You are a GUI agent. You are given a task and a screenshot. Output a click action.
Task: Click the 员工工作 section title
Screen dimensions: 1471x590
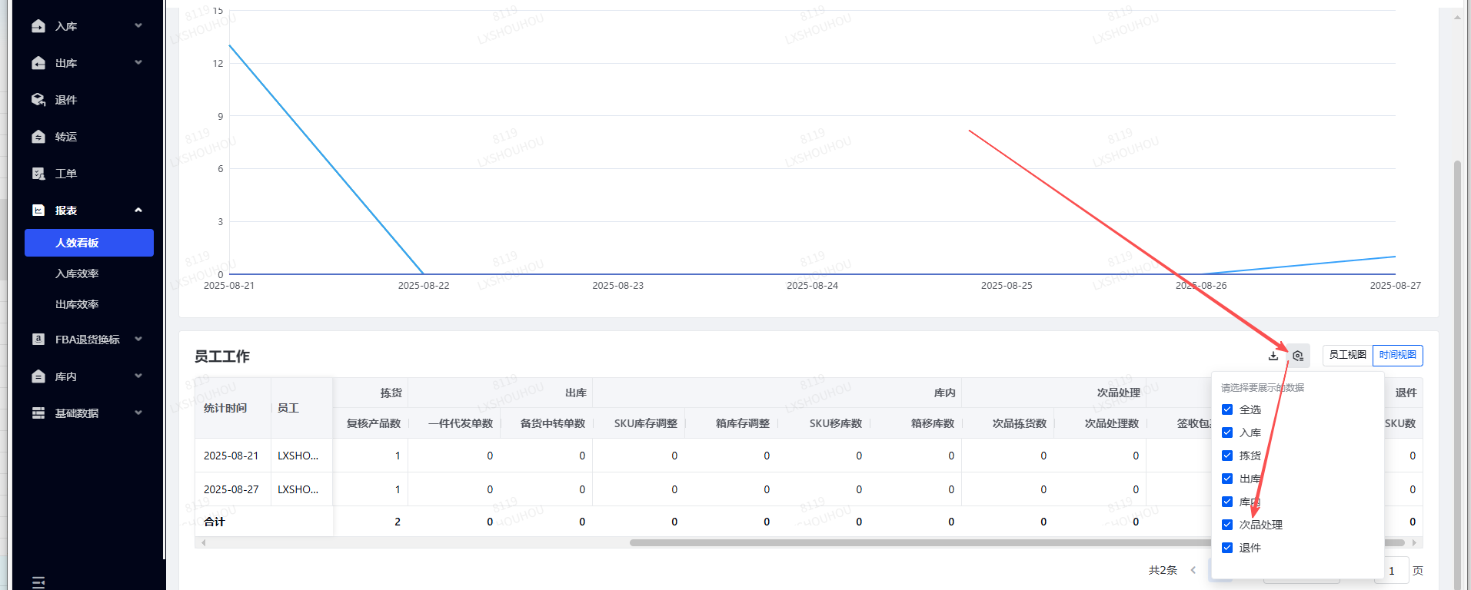[222, 356]
